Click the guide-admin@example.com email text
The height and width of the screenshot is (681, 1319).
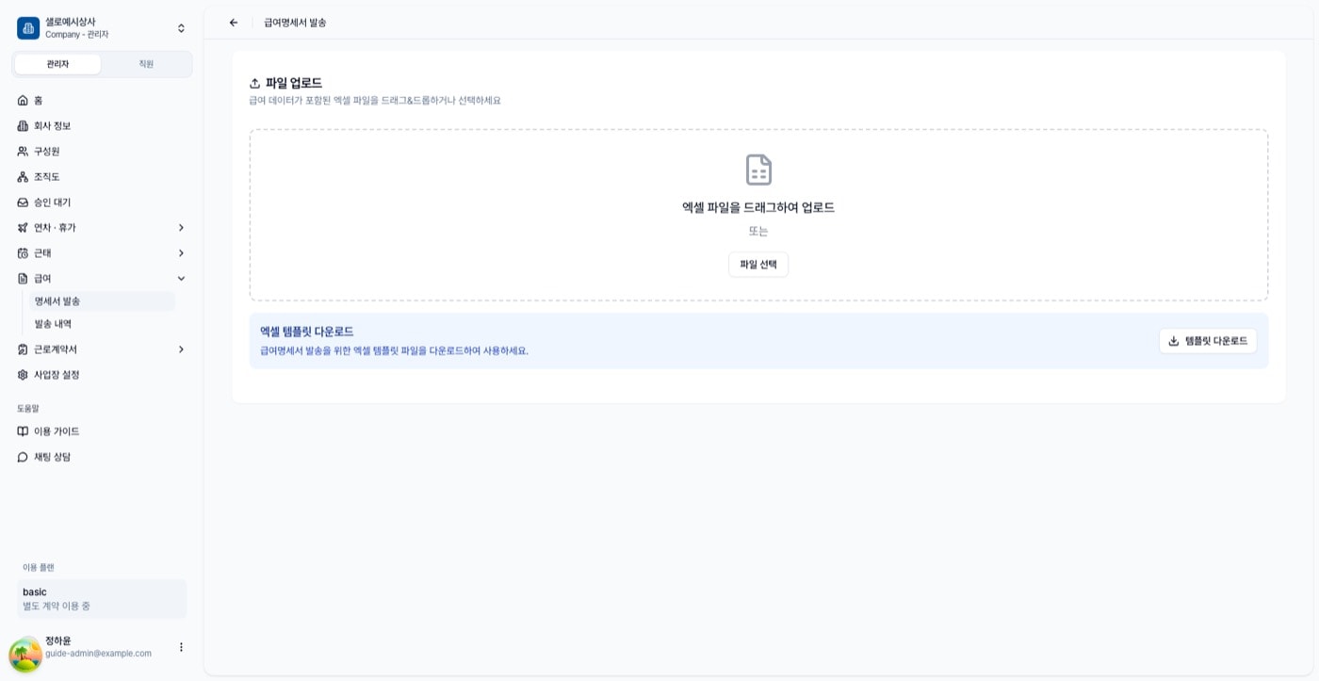98,653
